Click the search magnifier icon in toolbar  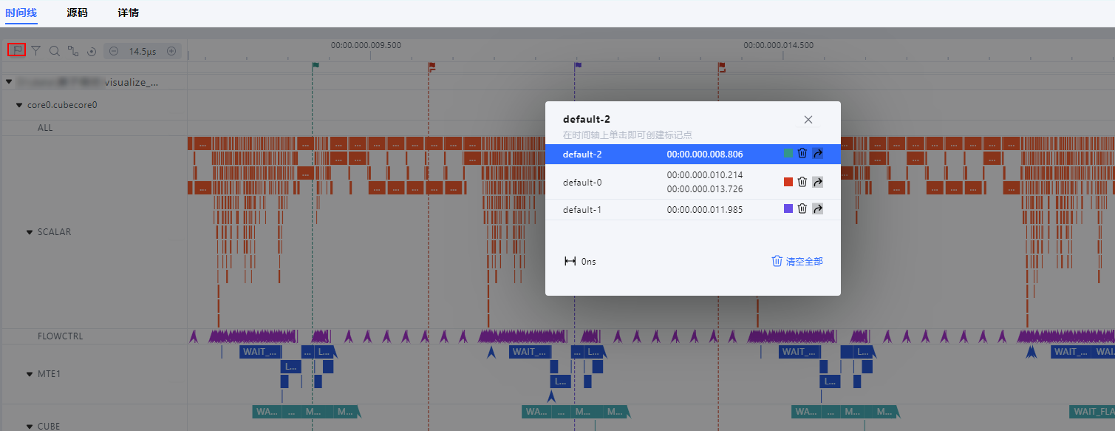point(54,51)
